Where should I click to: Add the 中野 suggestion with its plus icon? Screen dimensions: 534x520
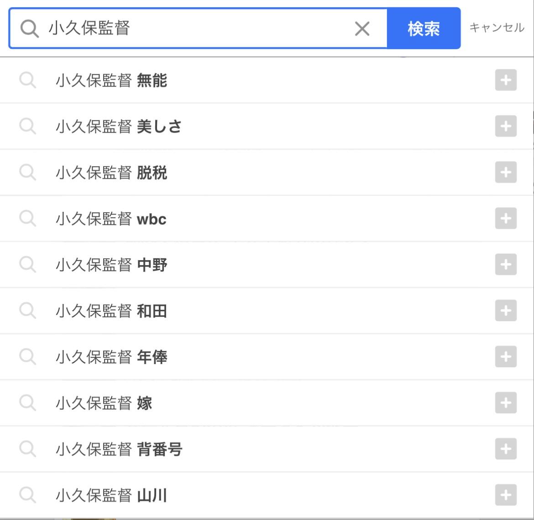506,265
